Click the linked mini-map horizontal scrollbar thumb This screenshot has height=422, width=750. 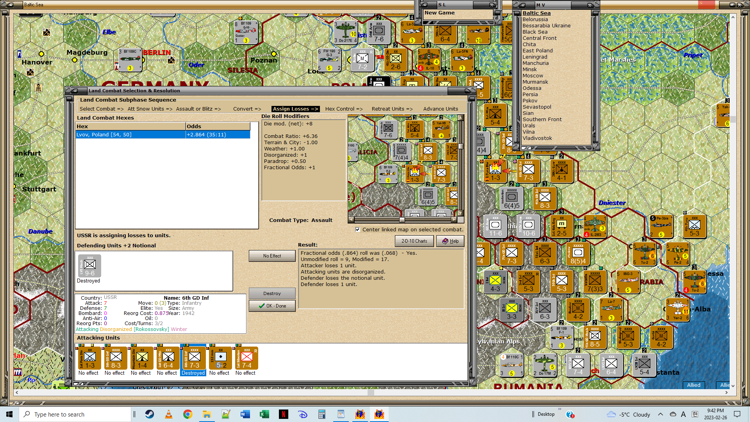pyautogui.click(x=402, y=220)
